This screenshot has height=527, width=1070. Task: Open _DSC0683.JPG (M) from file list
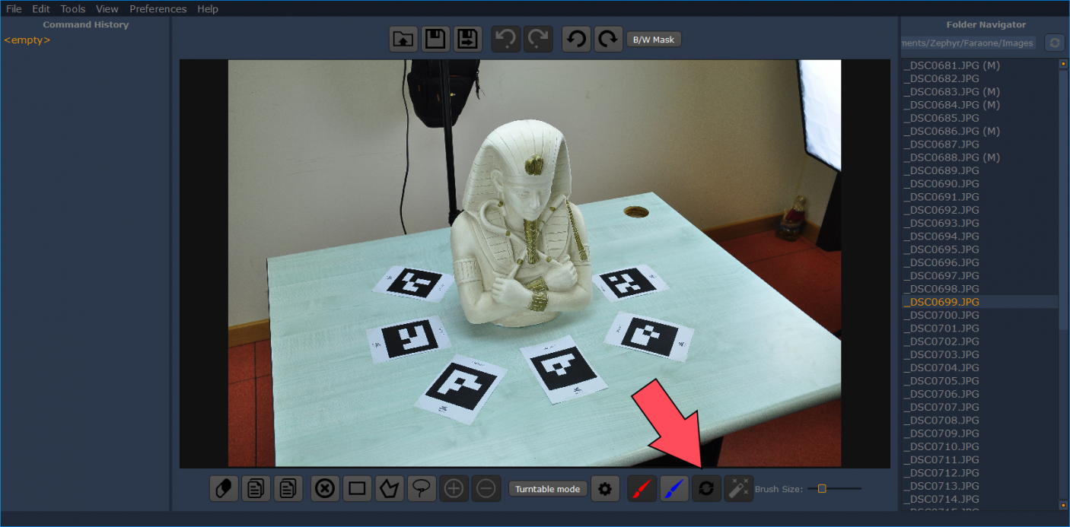pyautogui.click(x=951, y=92)
